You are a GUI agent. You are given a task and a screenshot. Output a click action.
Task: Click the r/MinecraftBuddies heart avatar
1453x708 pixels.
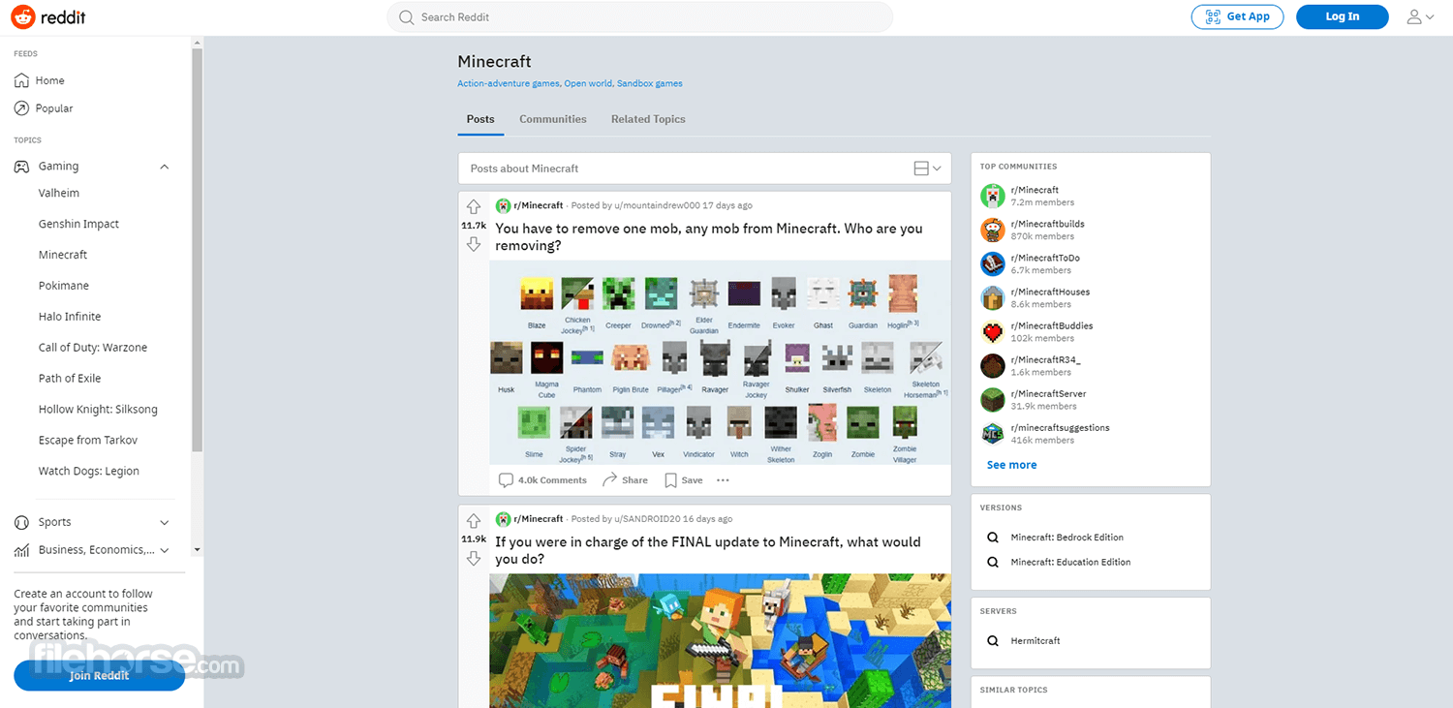993,331
